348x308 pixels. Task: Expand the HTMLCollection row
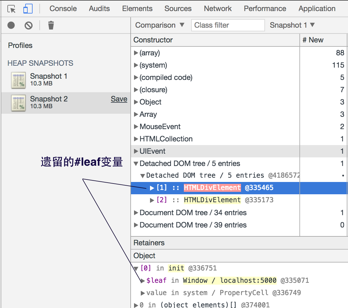tap(136, 139)
